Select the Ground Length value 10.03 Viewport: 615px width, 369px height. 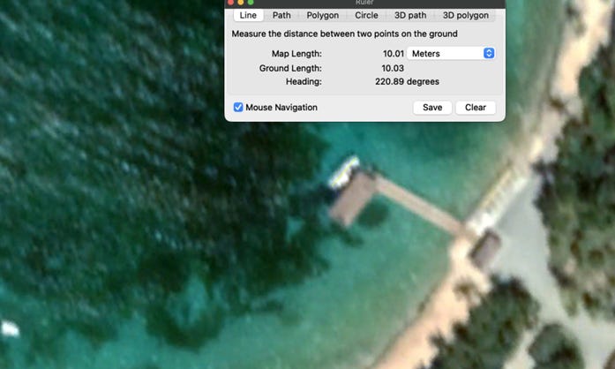(393, 68)
